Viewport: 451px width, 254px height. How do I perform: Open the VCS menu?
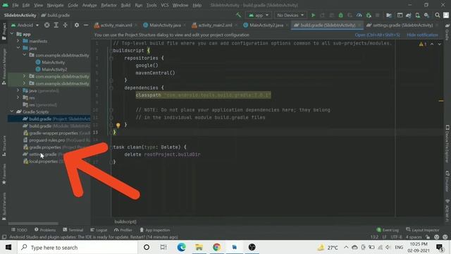pos(164,5)
